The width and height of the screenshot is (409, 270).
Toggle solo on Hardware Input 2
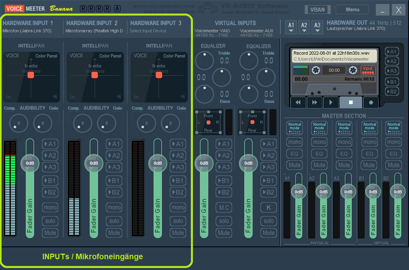[x=114, y=221]
